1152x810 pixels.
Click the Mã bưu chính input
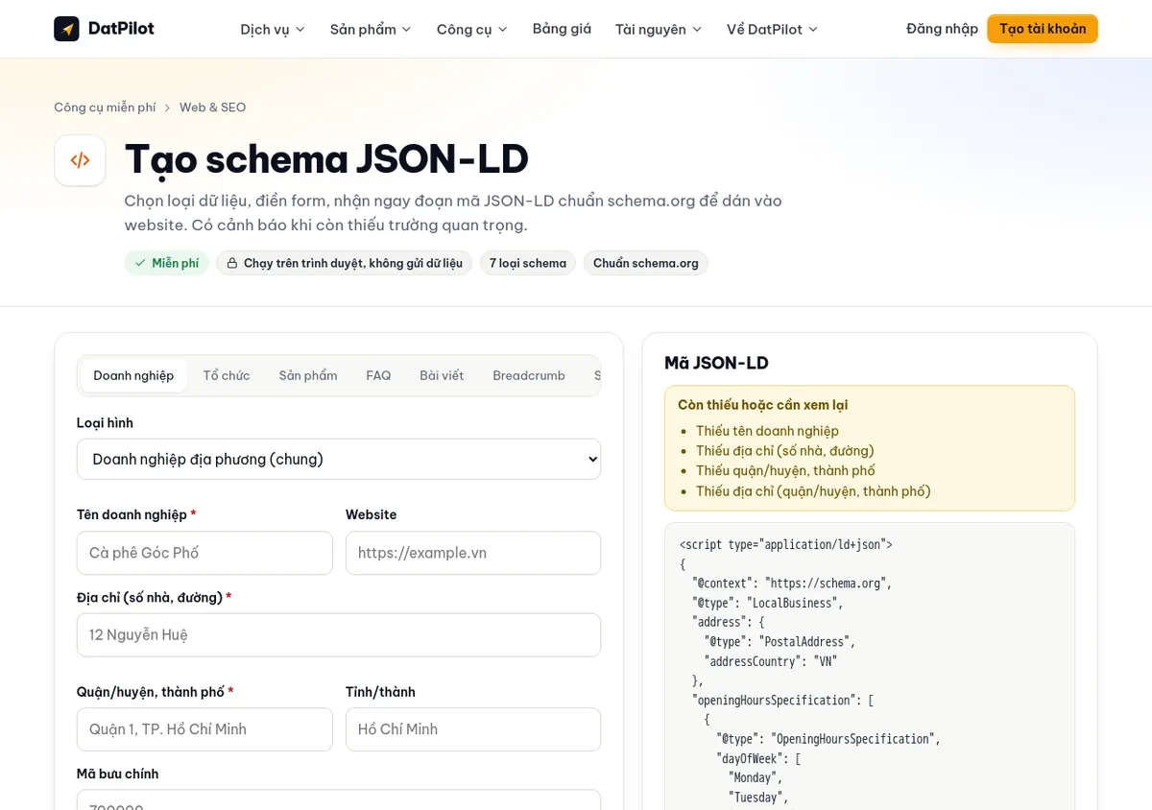[x=339, y=800]
